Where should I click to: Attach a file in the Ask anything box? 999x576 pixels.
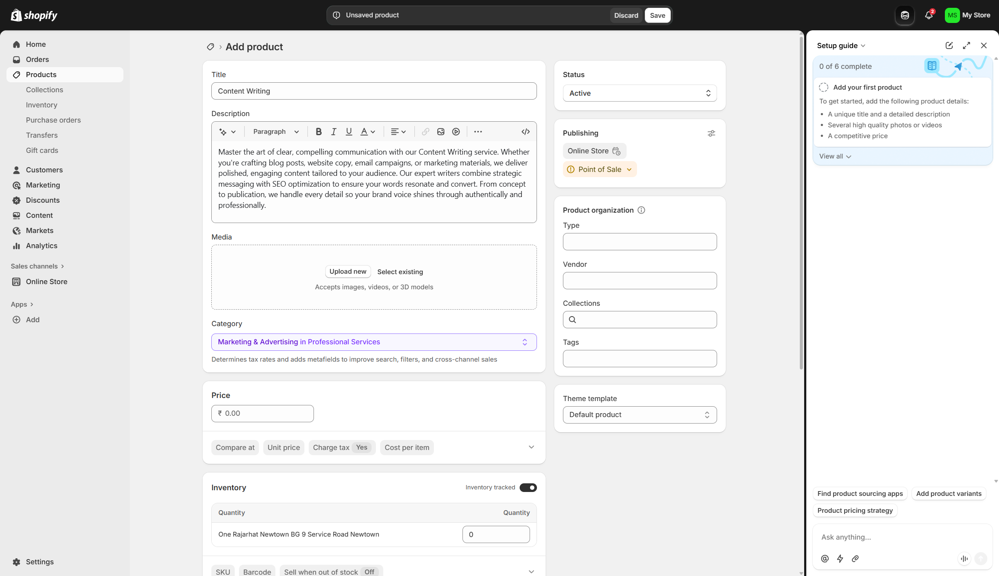pyautogui.click(x=855, y=559)
